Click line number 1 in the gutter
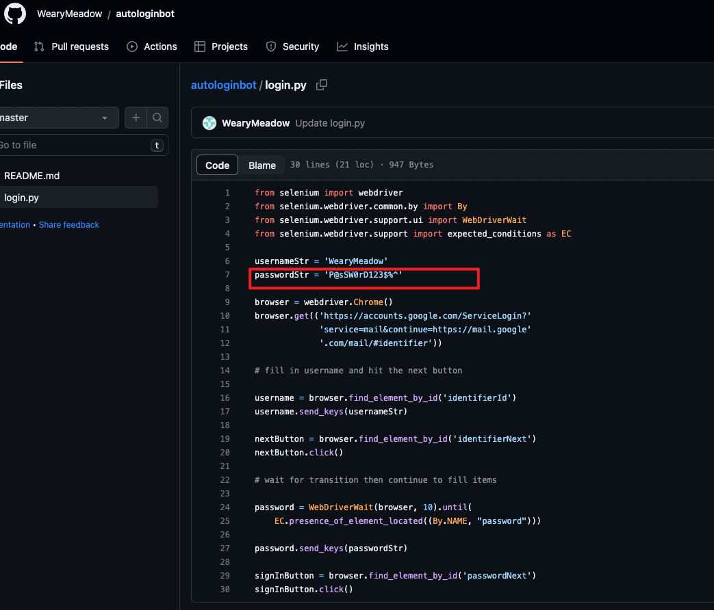The height and width of the screenshot is (610, 714). point(227,193)
